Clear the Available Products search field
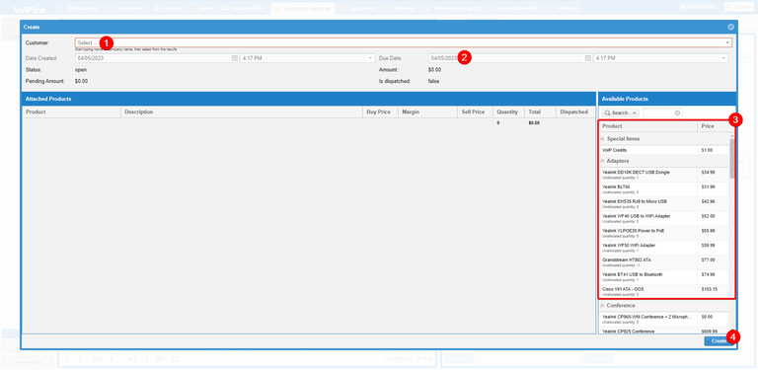This screenshot has height=370, width=758. click(677, 112)
